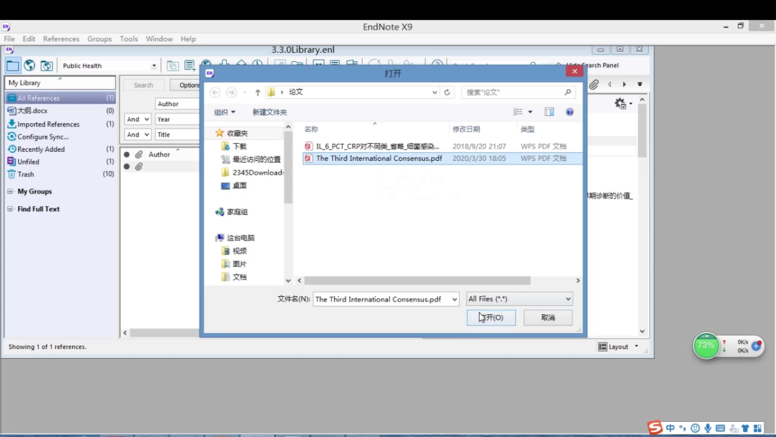Select The Third International Consensus.pdf file
Viewport: 776px width, 437px height.
(x=442, y=158)
